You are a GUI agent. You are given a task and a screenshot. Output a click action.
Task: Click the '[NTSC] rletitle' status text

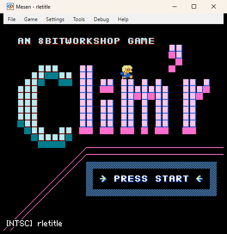click(34, 223)
